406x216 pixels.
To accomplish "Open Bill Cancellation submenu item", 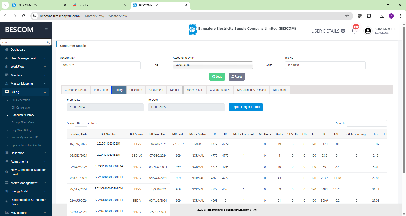I will click(x=22, y=107).
